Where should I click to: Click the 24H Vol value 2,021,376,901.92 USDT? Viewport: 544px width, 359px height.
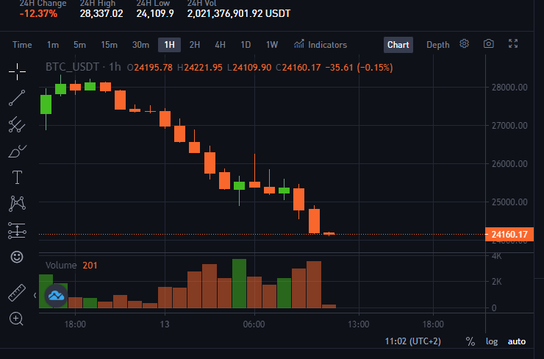click(239, 13)
